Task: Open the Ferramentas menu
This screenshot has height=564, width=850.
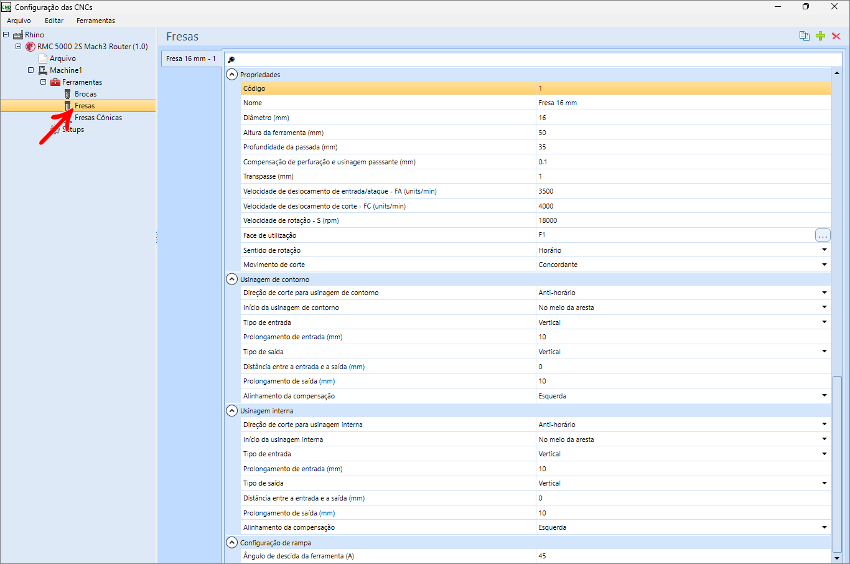Action: (x=96, y=21)
